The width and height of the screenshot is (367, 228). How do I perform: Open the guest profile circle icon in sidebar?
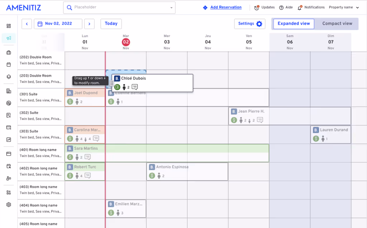click(x=9, y=103)
